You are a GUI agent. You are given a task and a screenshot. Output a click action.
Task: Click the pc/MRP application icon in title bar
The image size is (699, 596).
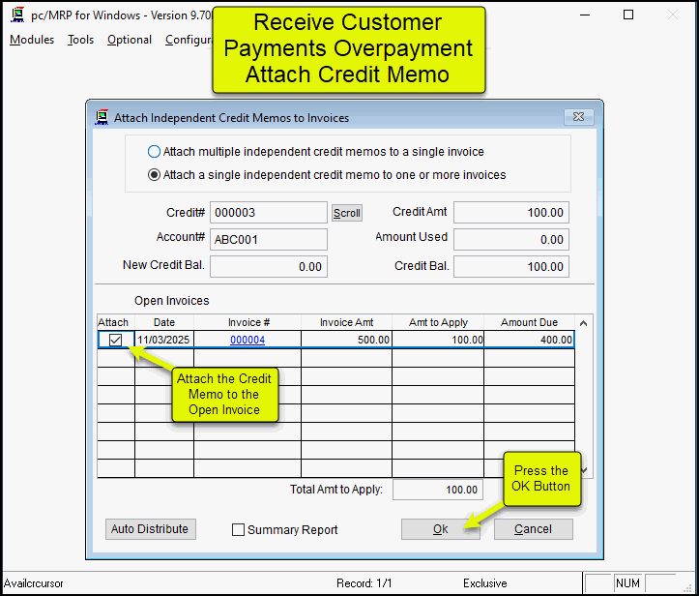click(x=17, y=15)
